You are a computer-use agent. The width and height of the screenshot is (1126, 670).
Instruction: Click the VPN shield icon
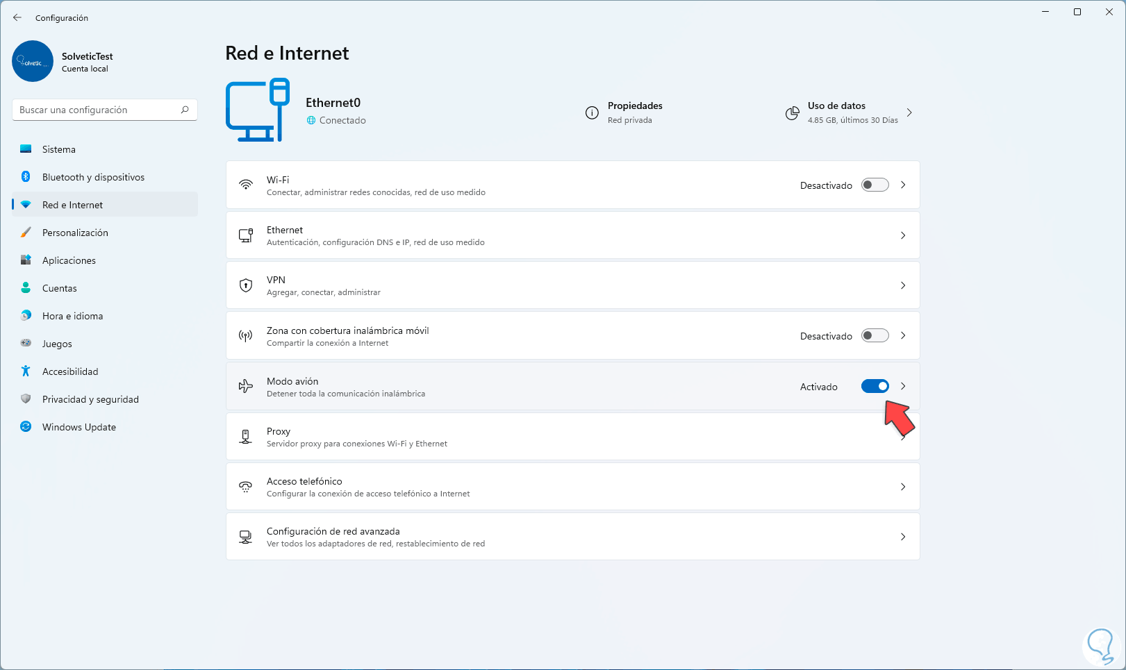click(x=246, y=285)
